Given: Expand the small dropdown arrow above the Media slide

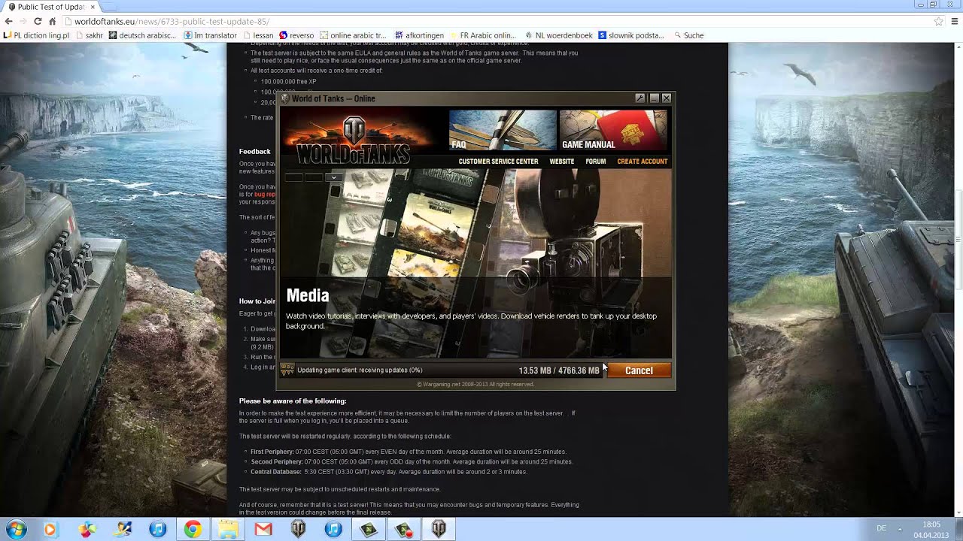Looking at the screenshot, I should pos(334,177).
